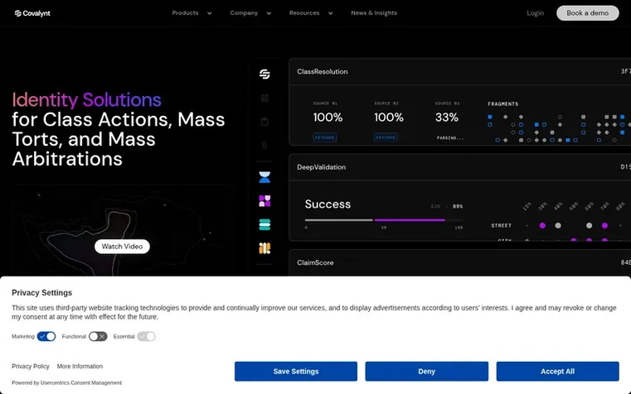Click the ClaimScore panel title
631x394 pixels.
point(315,262)
